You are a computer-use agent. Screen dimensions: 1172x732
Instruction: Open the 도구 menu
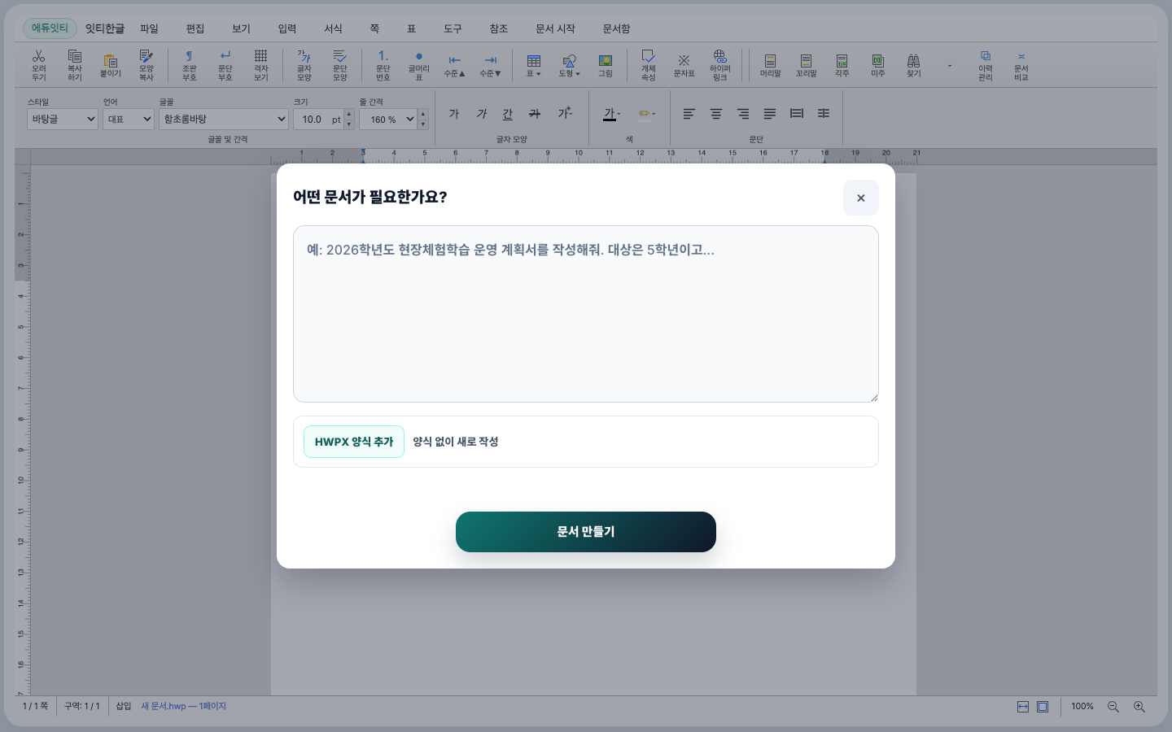click(x=453, y=28)
